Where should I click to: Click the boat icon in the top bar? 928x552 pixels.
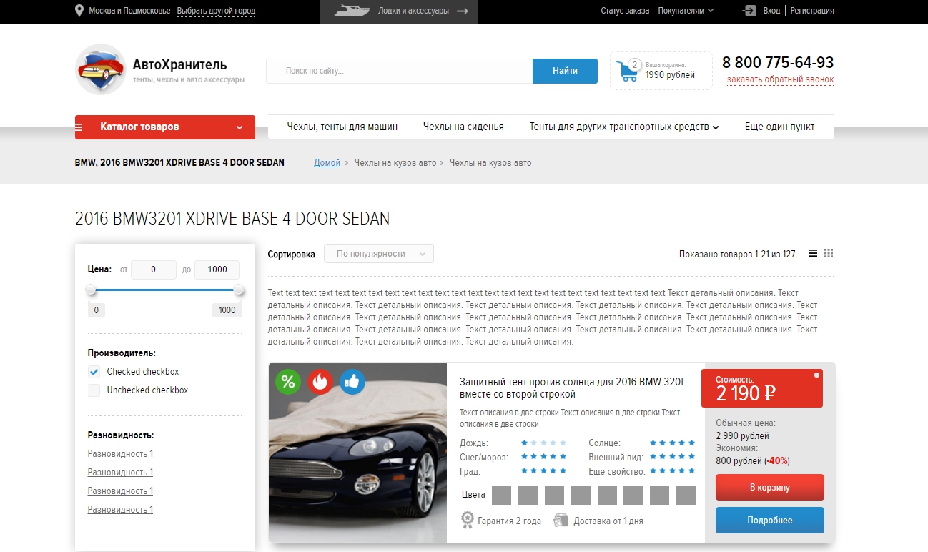coord(352,11)
